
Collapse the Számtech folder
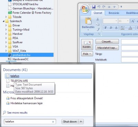pyautogui.click(x=3, y=21)
